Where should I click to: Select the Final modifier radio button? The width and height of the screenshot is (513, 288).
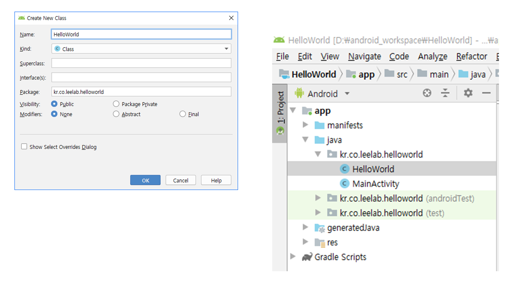[183, 114]
